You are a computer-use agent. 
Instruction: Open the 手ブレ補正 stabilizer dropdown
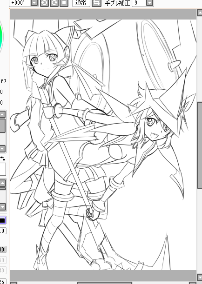[149, 3]
